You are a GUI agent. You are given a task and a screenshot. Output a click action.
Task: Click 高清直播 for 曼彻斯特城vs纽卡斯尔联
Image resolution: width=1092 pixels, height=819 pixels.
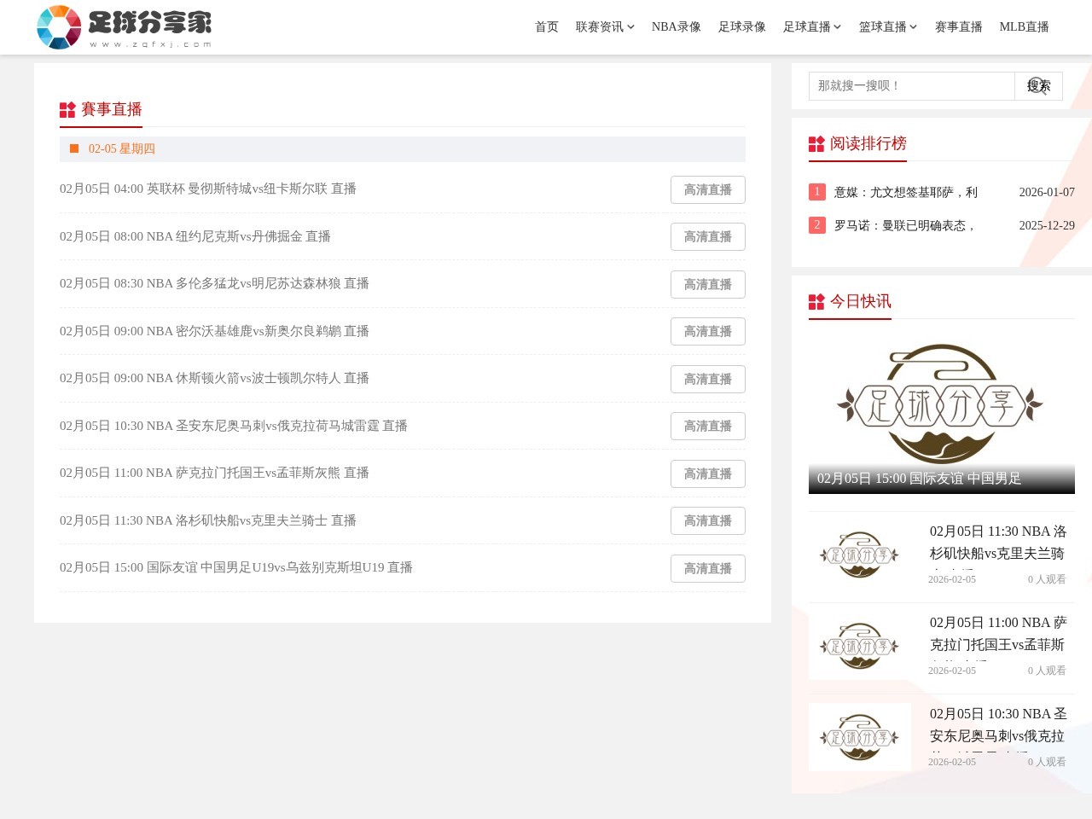[708, 189]
